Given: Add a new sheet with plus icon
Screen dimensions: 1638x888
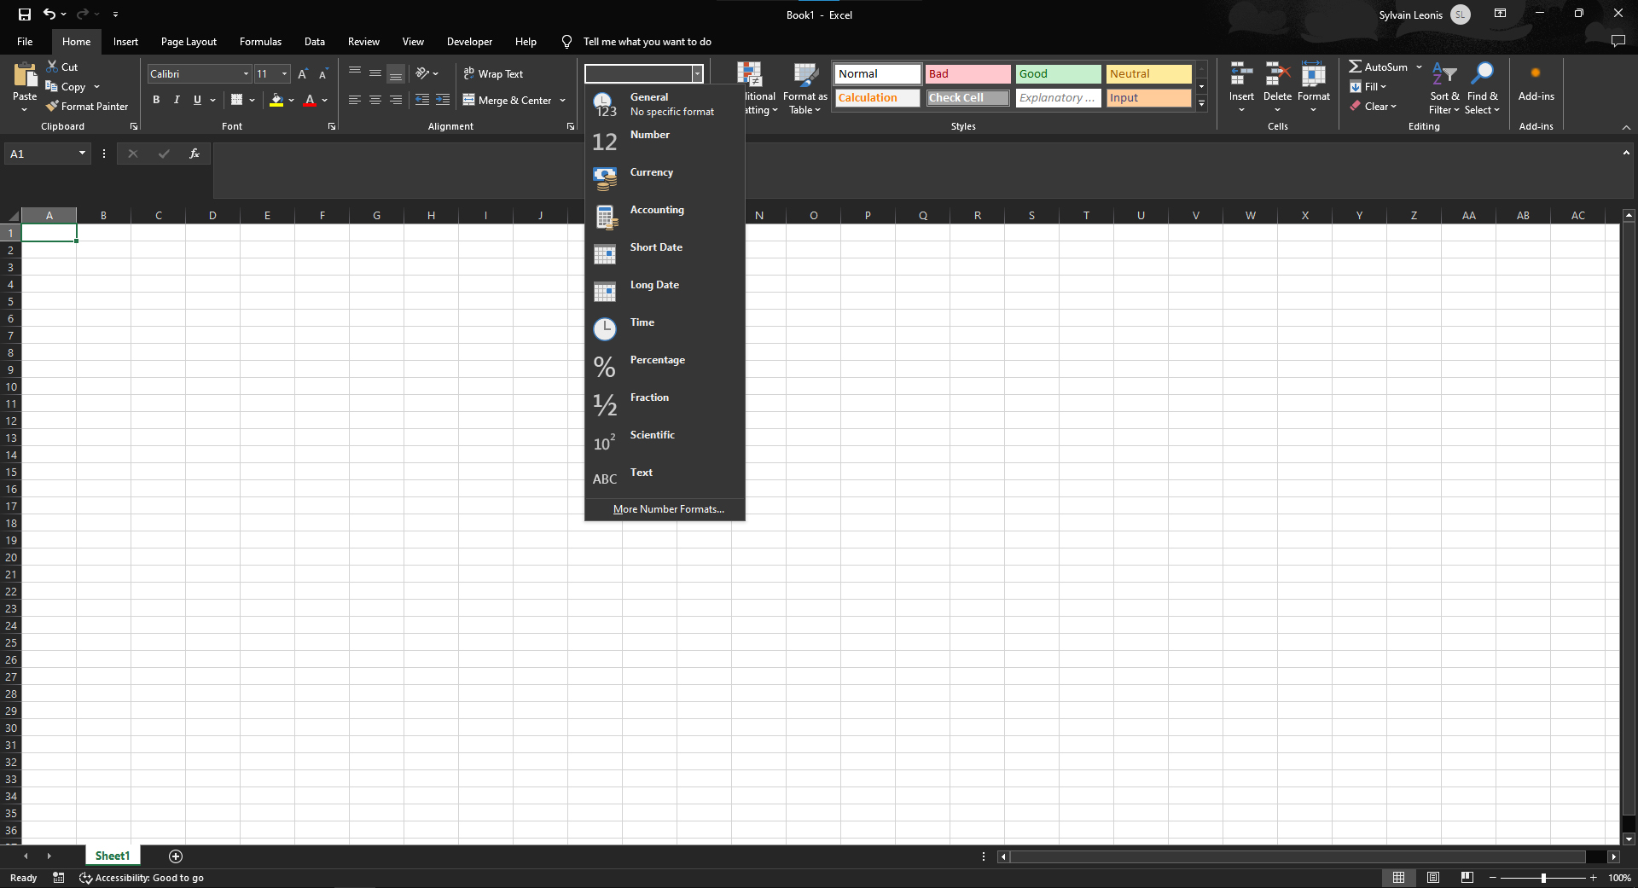Looking at the screenshot, I should [176, 856].
